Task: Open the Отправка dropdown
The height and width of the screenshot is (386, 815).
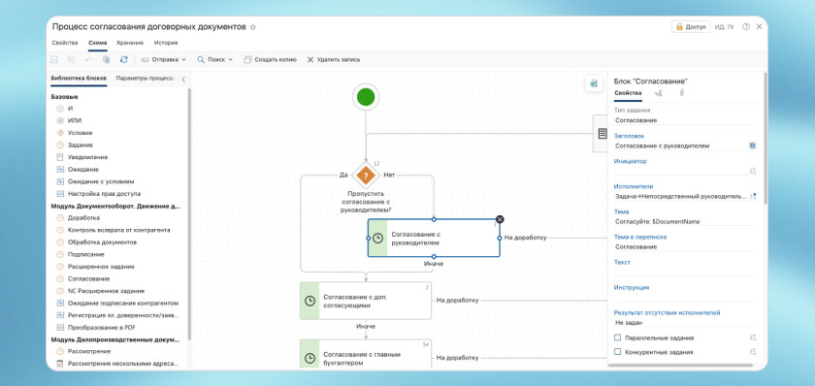Action: point(163,60)
